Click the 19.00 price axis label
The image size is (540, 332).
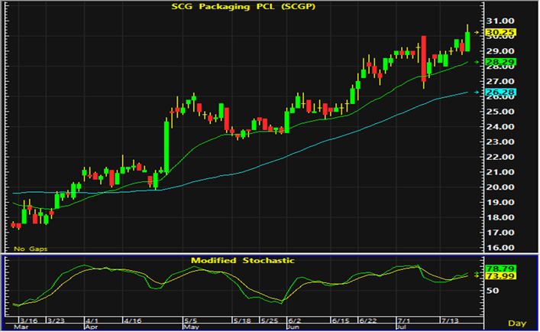point(500,203)
